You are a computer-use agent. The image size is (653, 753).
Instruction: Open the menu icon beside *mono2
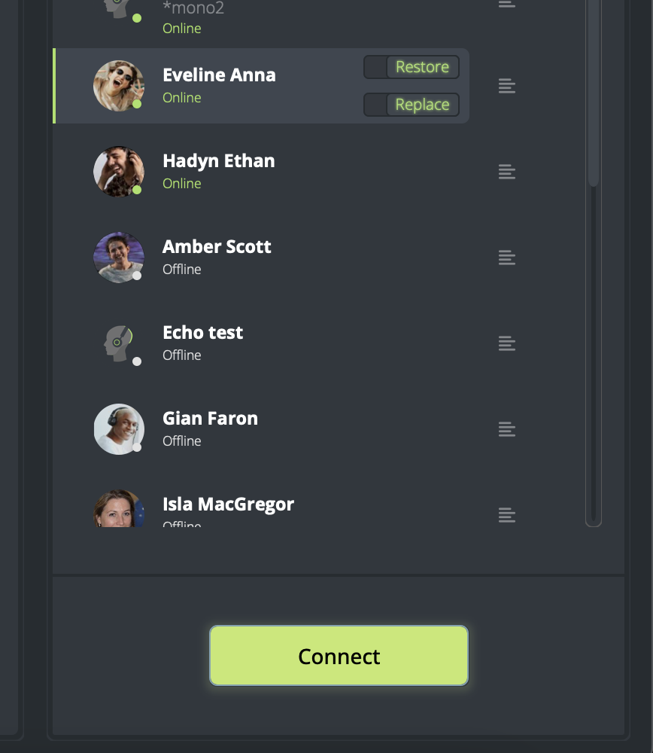click(x=506, y=4)
